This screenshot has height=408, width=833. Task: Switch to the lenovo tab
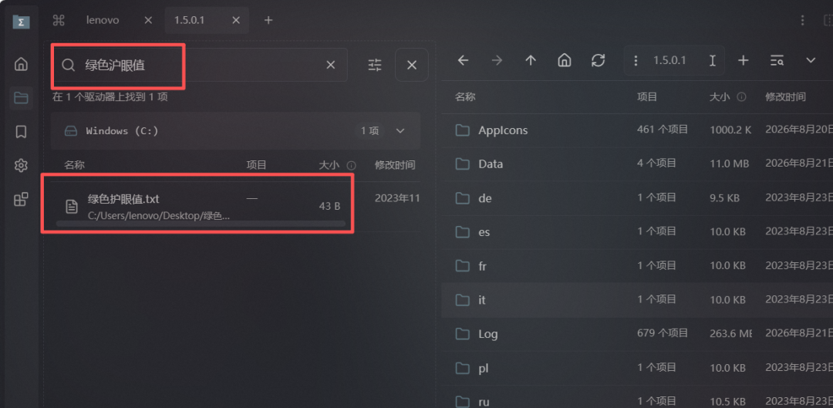(x=103, y=20)
